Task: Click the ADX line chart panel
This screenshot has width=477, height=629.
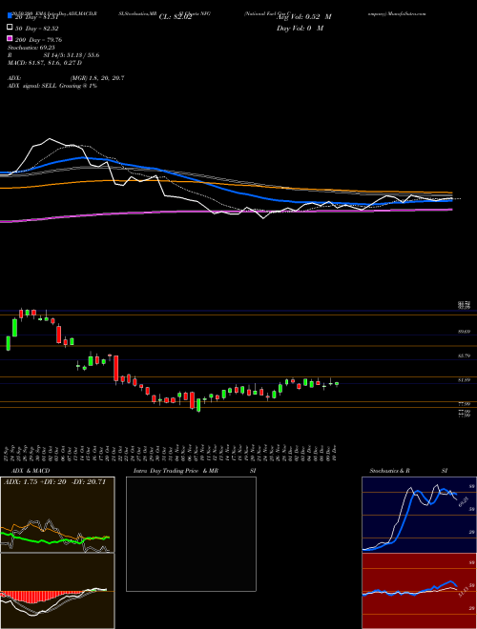Action: click(57, 515)
